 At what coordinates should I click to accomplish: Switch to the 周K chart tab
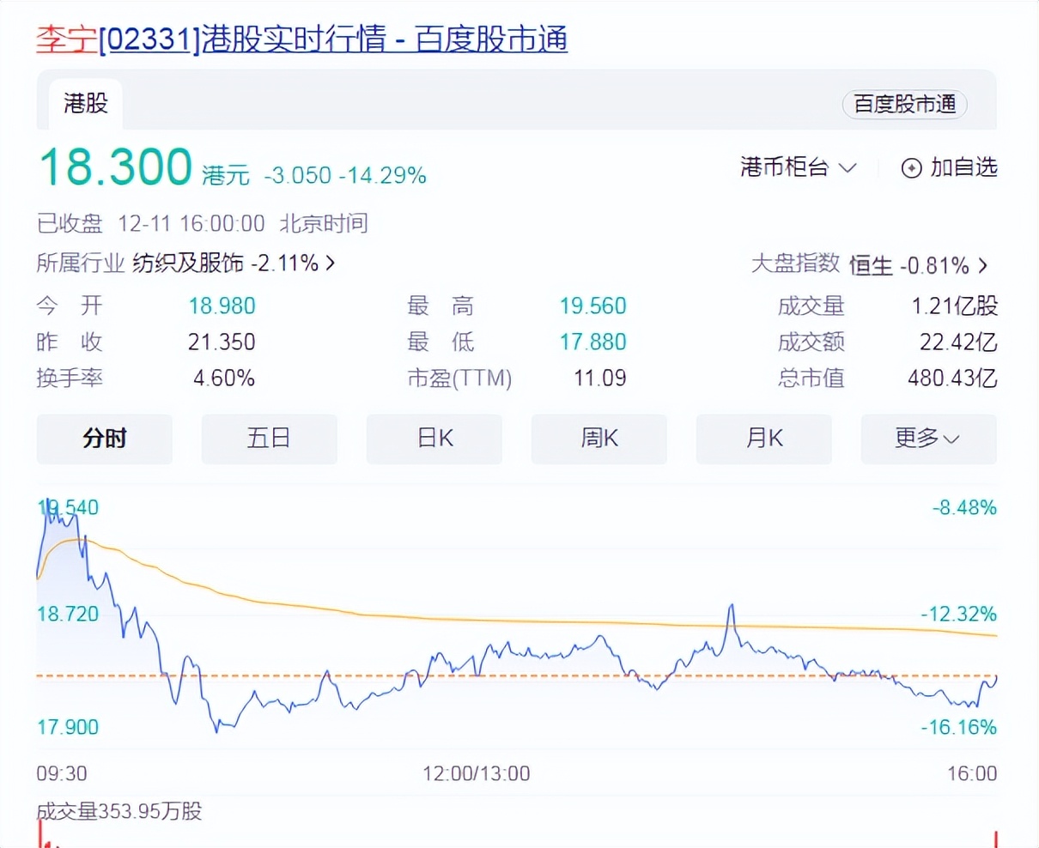tap(599, 439)
